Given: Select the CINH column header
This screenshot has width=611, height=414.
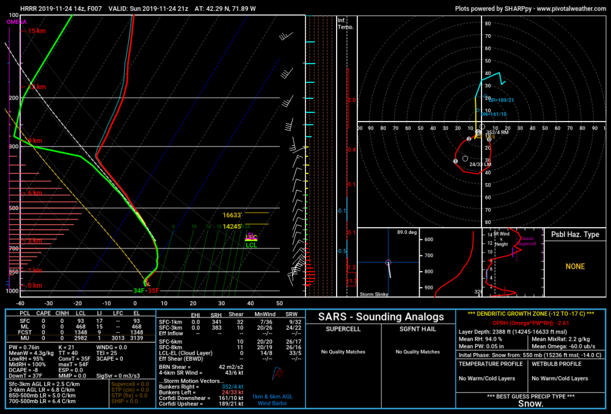Looking at the screenshot, I should tap(62, 313).
